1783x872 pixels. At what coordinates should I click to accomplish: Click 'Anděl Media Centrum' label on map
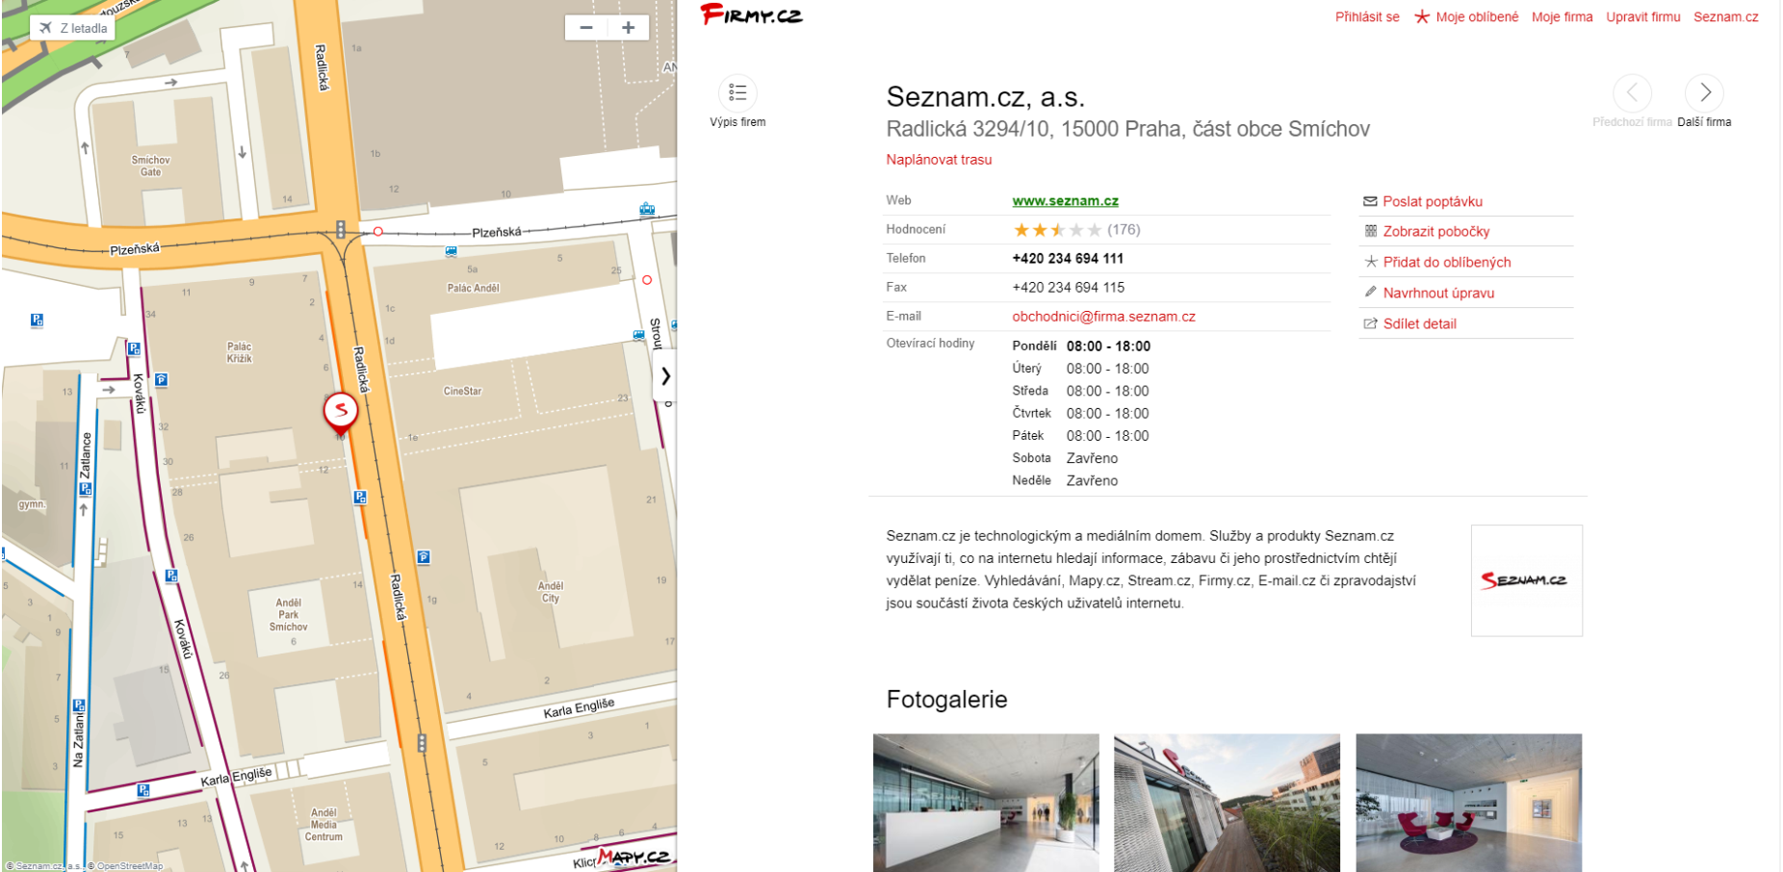(323, 825)
